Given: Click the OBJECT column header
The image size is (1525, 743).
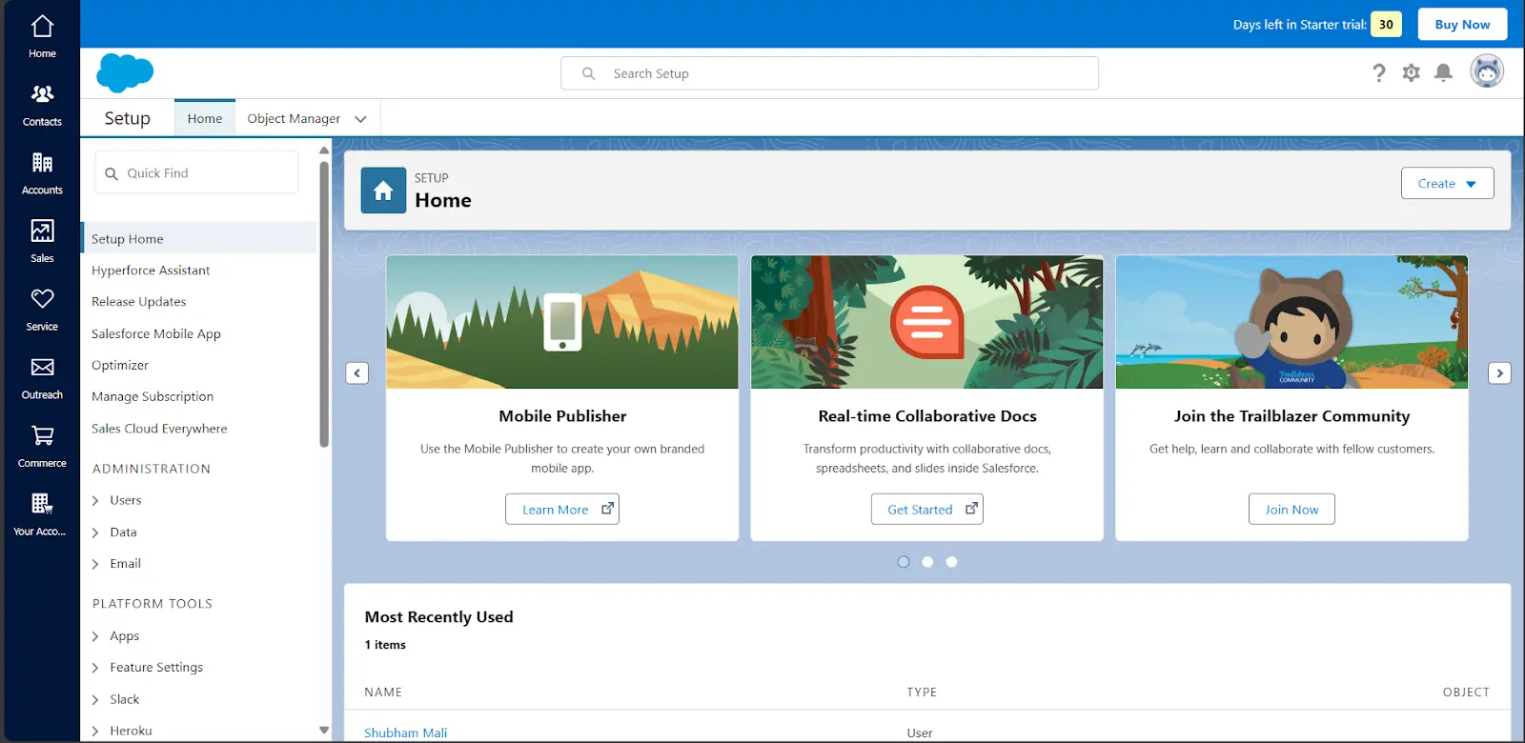Looking at the screenshot, I should point(1466,693).
